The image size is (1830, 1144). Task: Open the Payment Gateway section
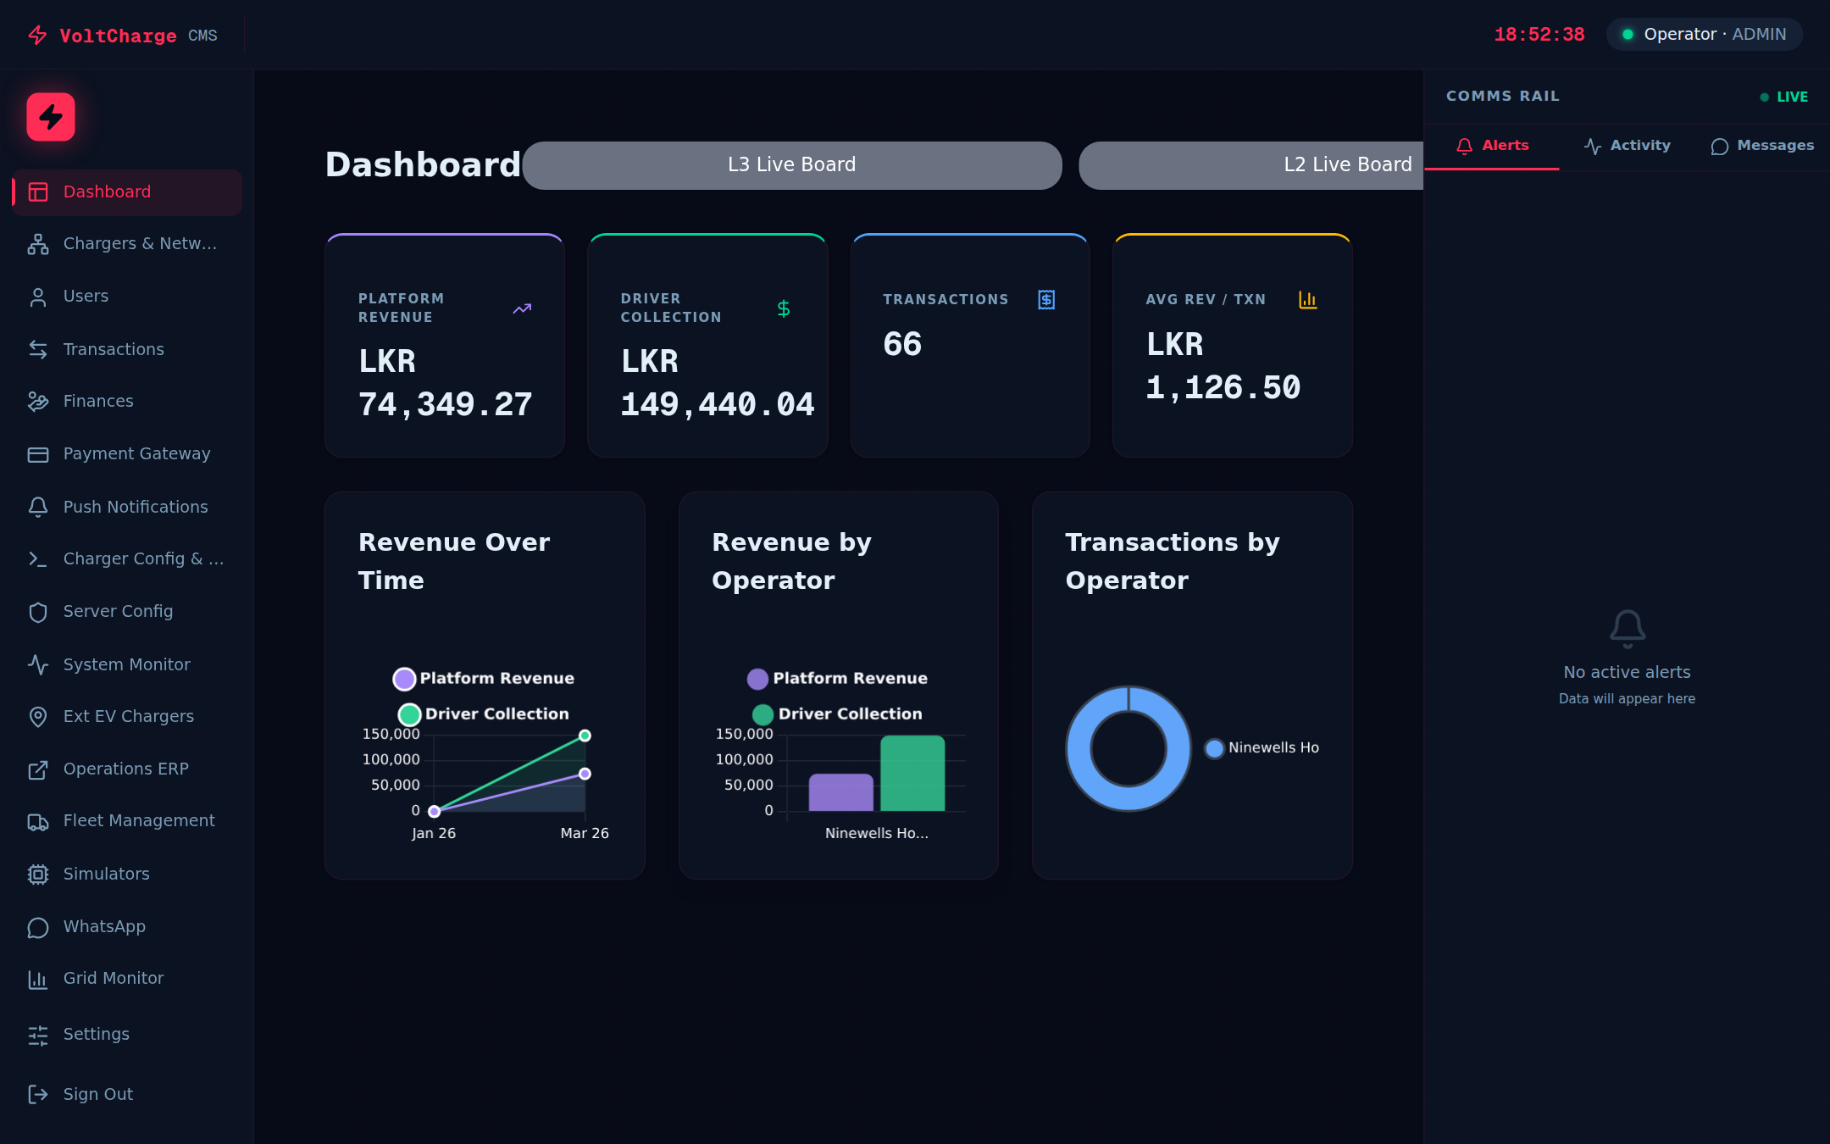pyautogui.click(x=136, y=453)
